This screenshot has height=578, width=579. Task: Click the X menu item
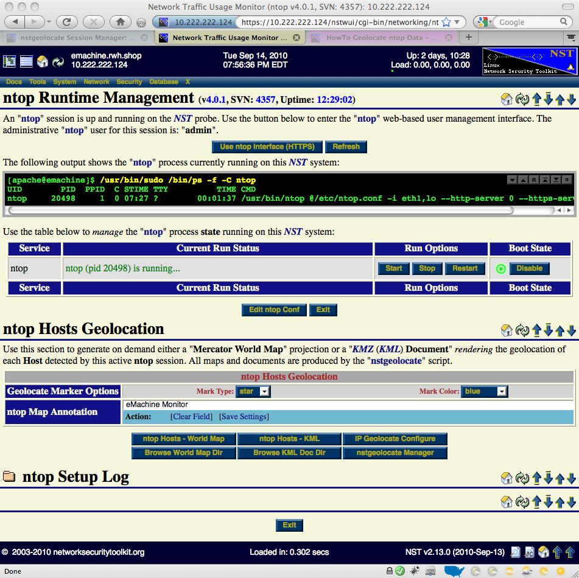click(188, 82)
